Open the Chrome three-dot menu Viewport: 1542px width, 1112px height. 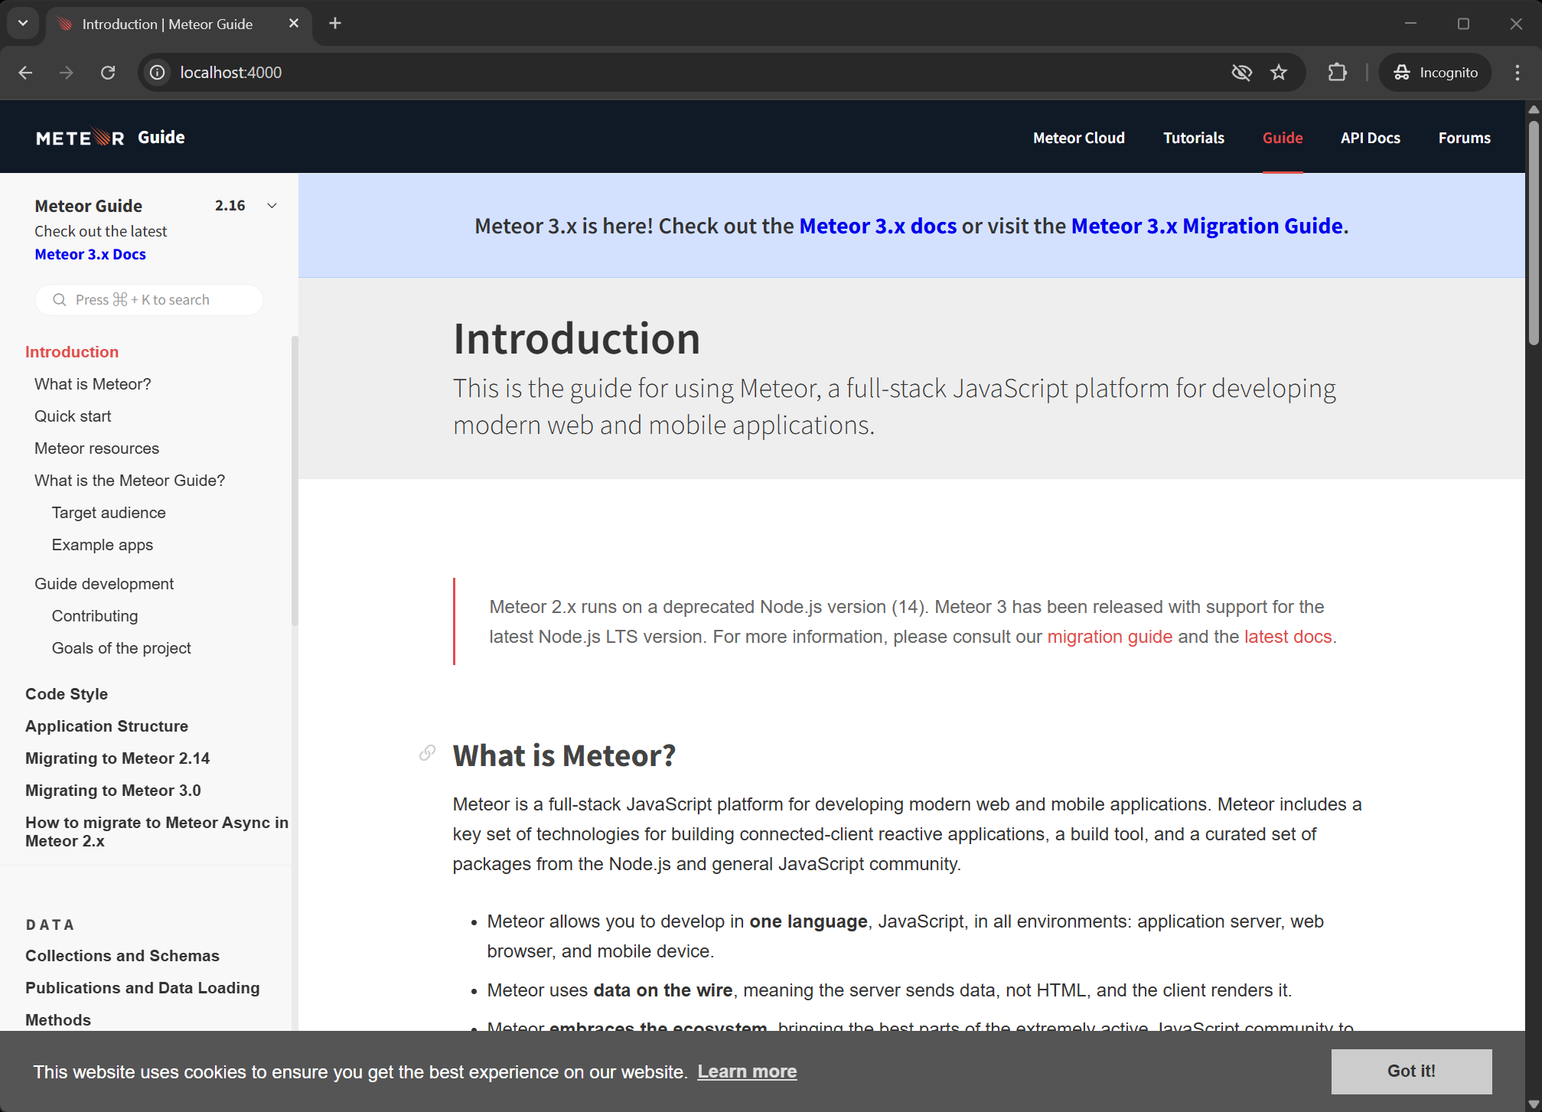pyautogui.click(x=1517, y=73)
